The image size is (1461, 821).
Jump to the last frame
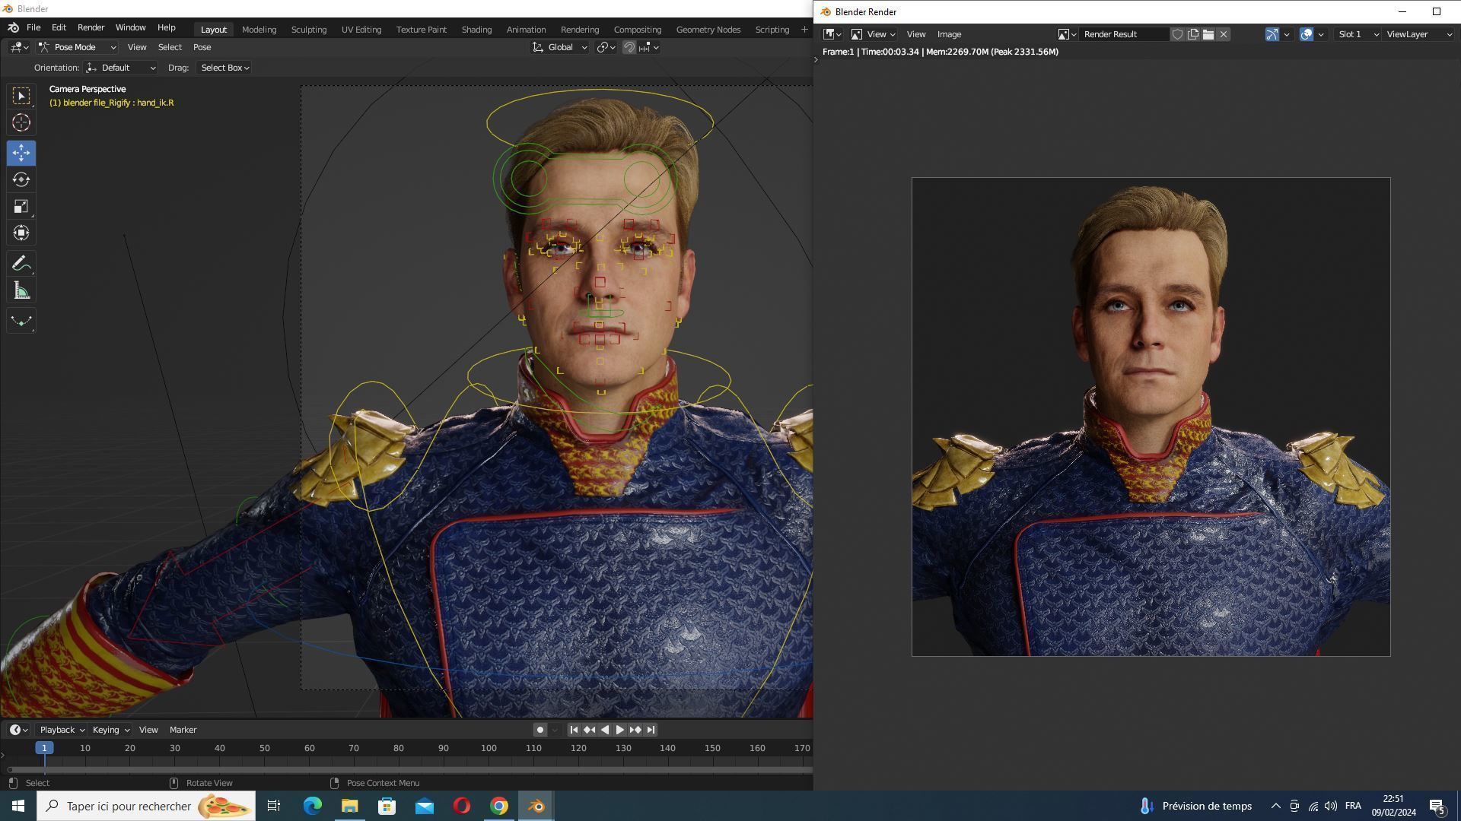tap(651, 730)
